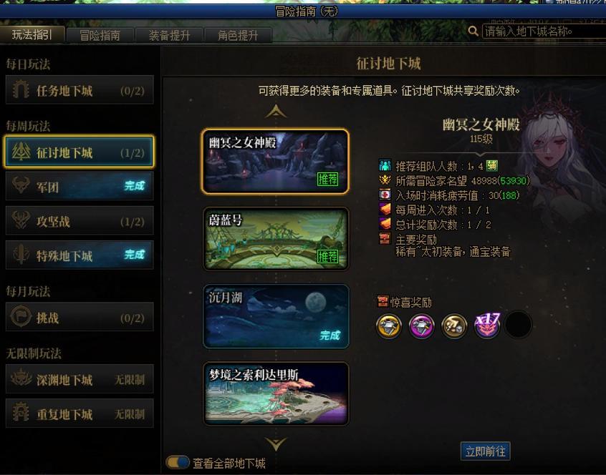
Task: Toggle the 查看全部地下城 switch
Action: 178,462
